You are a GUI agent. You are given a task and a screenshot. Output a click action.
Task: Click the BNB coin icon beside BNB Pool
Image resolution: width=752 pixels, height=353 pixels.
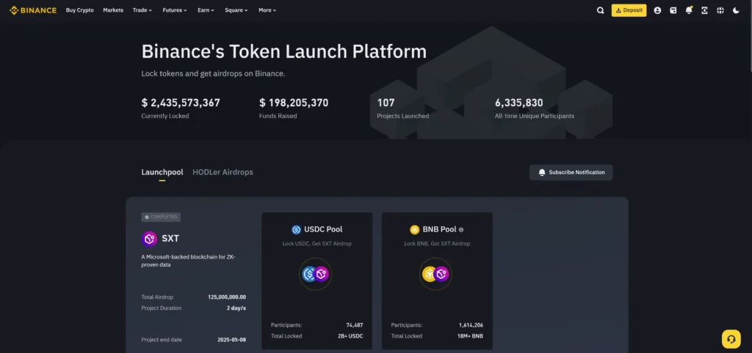click(x=414, y=229)
